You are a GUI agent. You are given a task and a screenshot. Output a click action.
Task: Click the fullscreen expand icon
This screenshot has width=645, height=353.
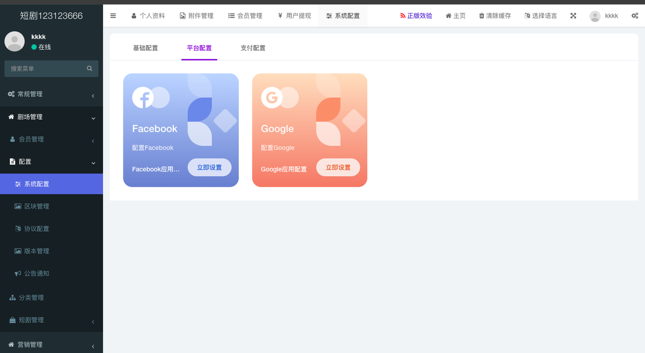573,16
